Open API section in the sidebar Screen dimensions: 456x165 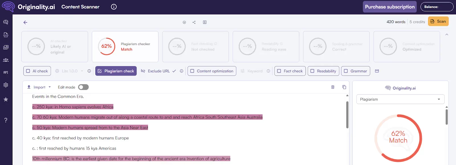(6, 72)
